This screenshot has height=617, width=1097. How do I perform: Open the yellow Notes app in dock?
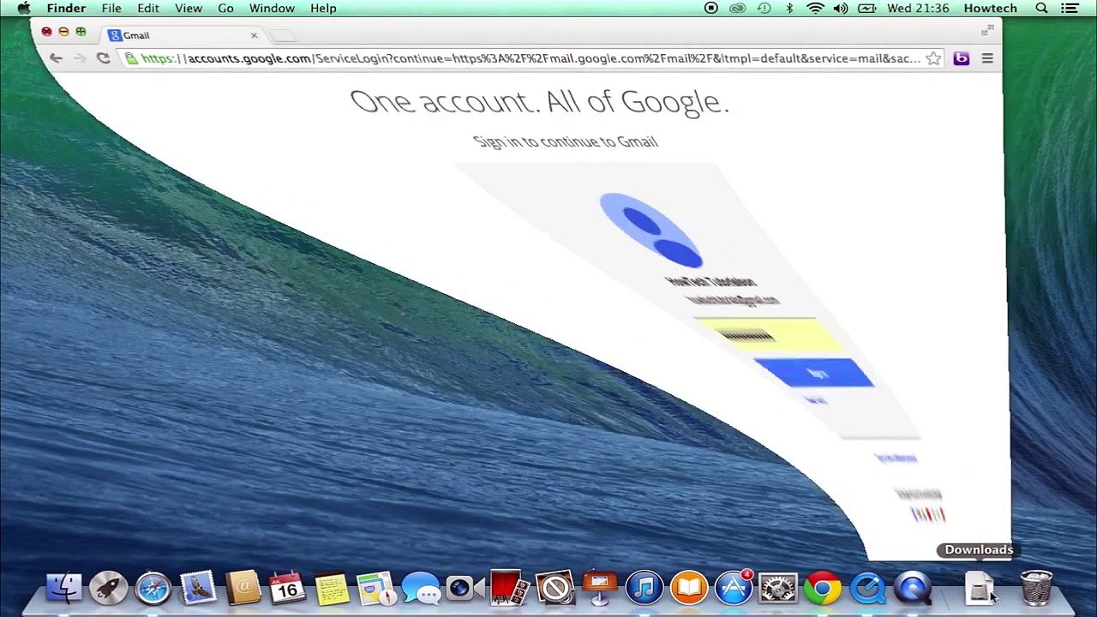[x=332, y=589]
